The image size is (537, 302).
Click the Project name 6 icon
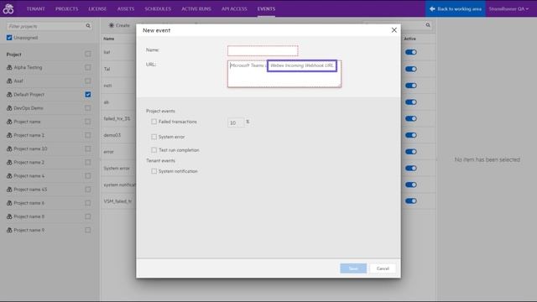tap(9, 203)
